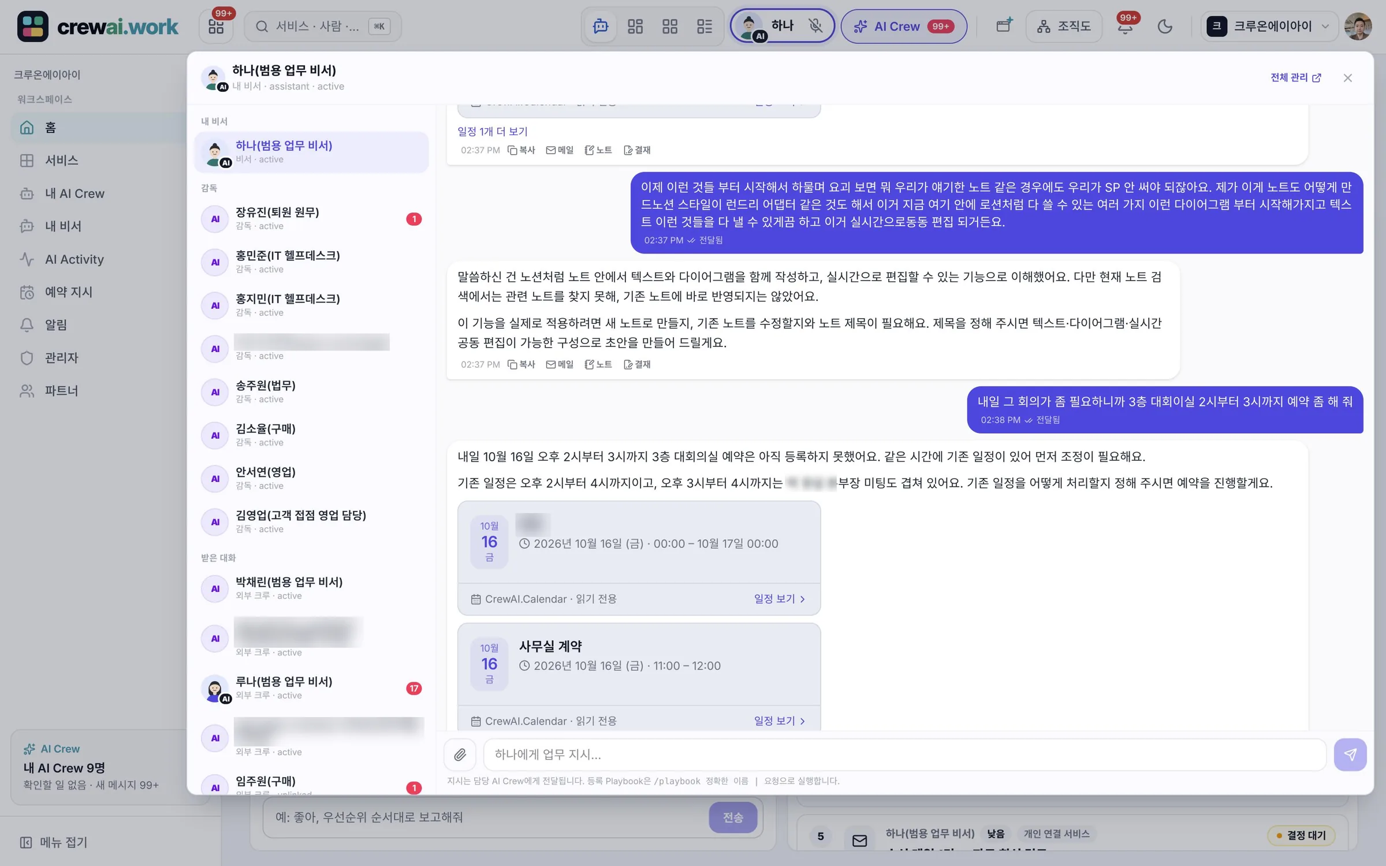Open the 전체 관리 link

[x=1295, y=77]
